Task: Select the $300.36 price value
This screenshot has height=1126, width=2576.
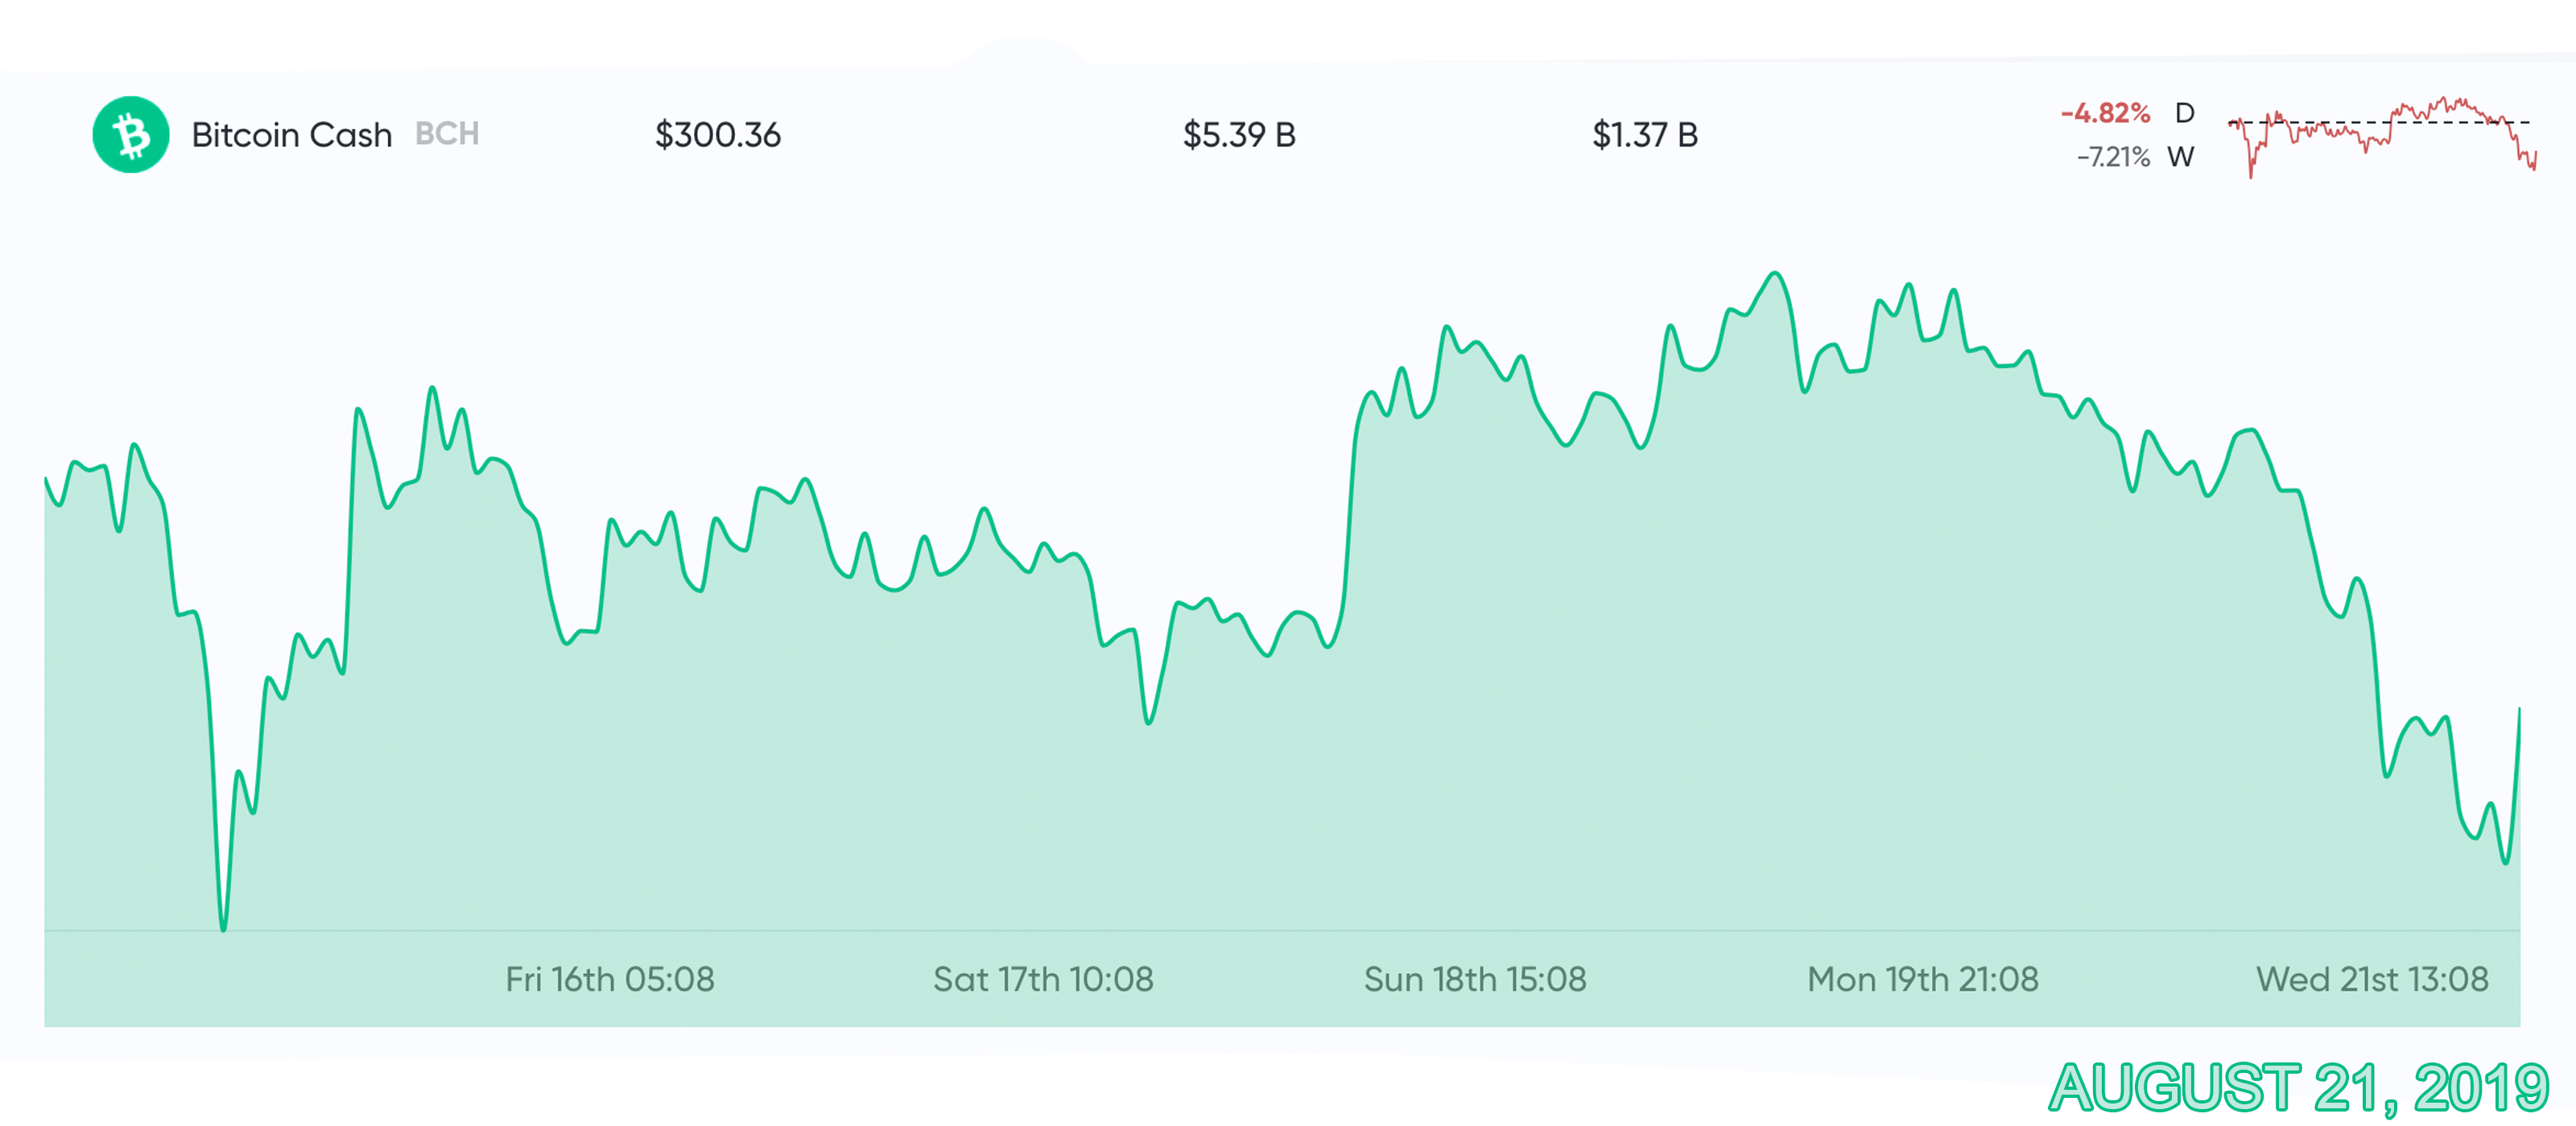Action: click(x=717, y=135)
